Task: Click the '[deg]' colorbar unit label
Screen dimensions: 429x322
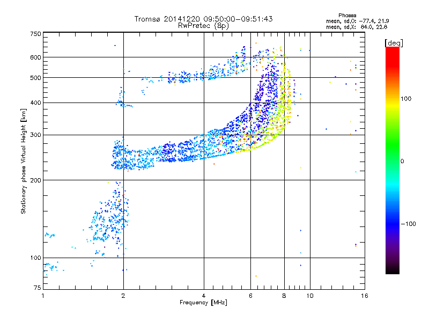Action: (394, 43)
